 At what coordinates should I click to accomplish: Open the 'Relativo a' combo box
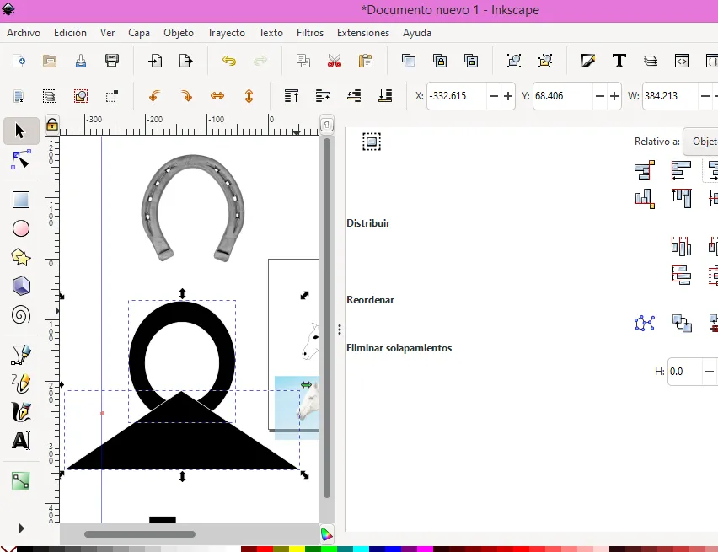click(700, 142)
